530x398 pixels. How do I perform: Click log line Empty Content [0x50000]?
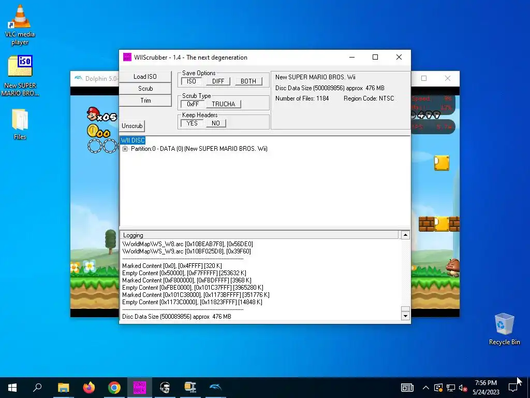(x=184, y=273)
